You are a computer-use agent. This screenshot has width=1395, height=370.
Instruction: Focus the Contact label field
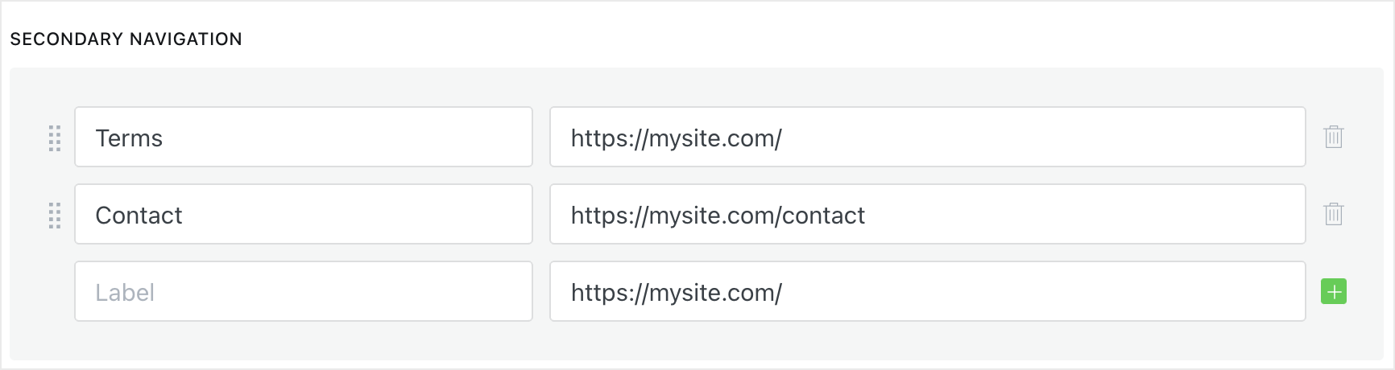tap(303, 215)
